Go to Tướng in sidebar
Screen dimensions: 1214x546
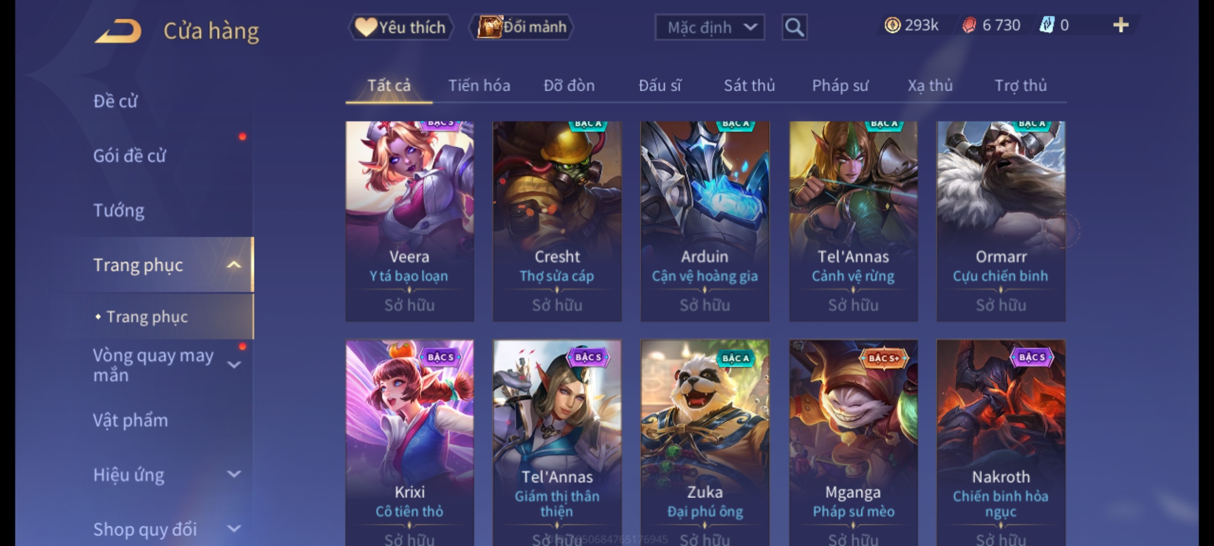tap(118, 210)
